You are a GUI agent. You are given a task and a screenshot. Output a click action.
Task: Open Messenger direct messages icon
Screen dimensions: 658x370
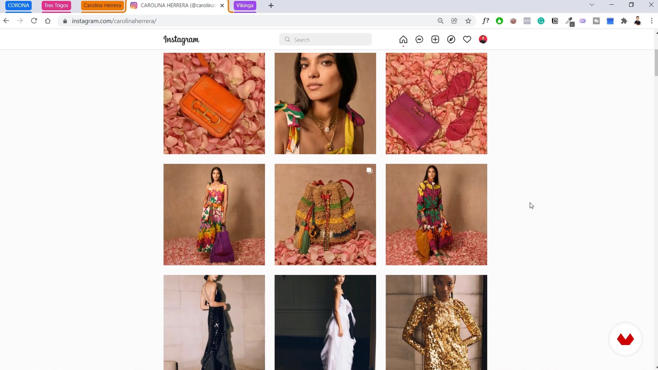[419, 39]
